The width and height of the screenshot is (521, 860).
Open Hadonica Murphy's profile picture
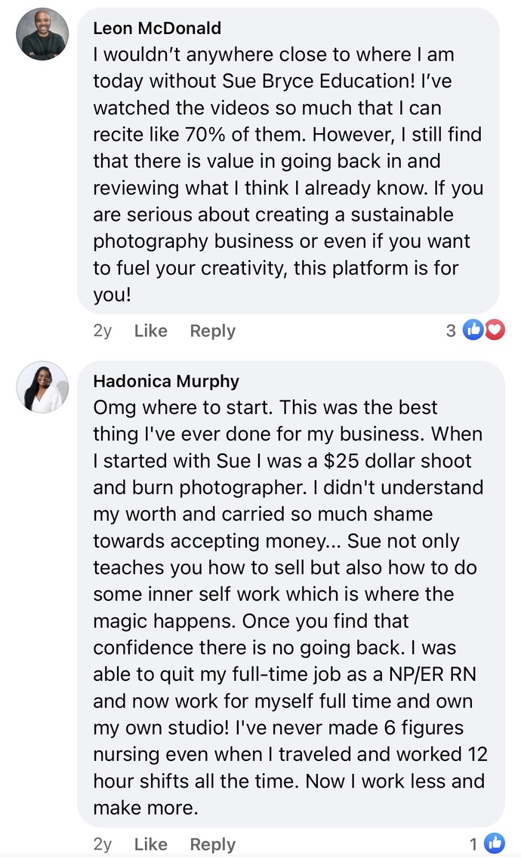coord(43,387)
